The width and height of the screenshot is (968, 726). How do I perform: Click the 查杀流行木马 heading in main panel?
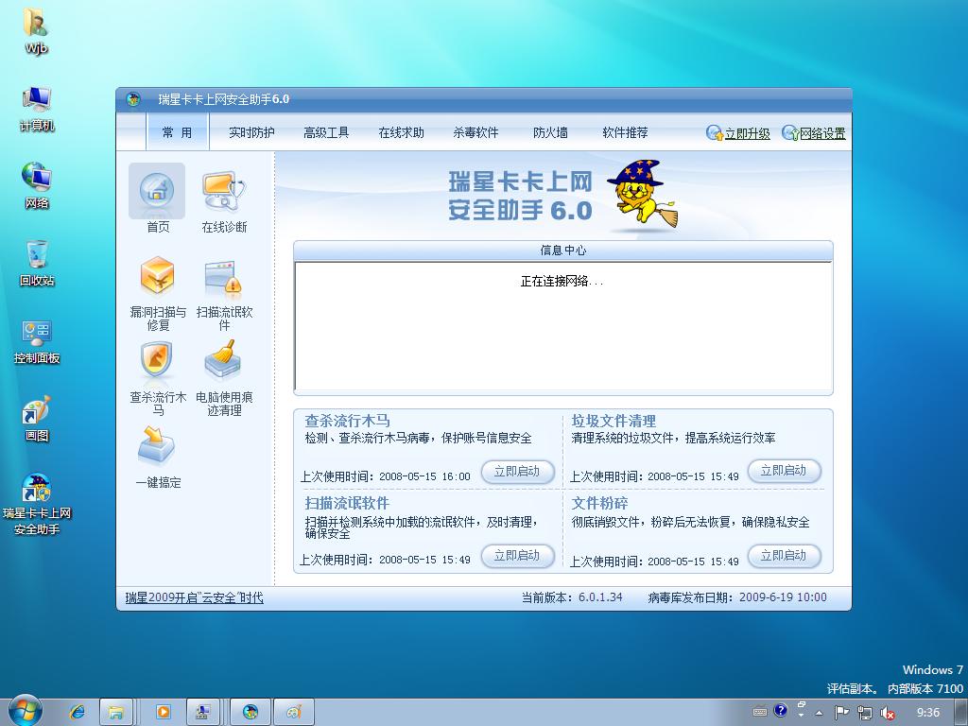tap(347, 421)
